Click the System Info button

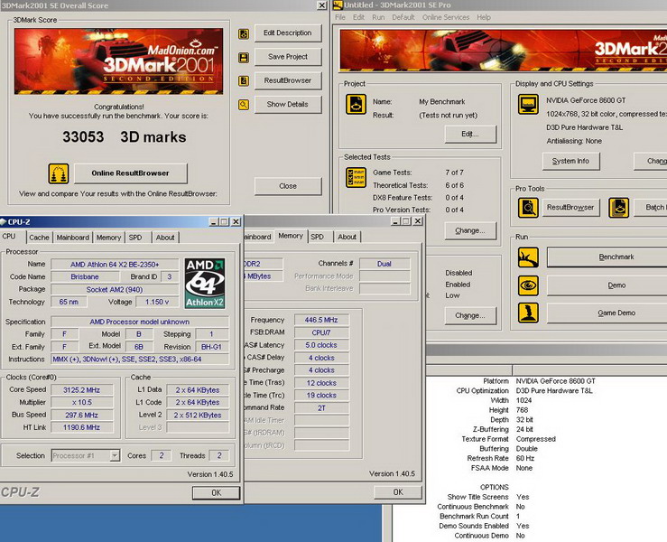(x=570, y=161)
